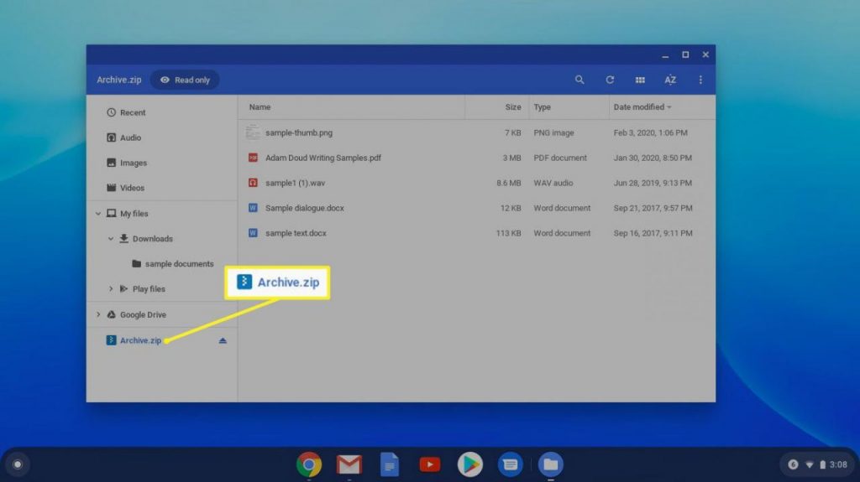Launch Gmail from the shelf
Screen dimensions: 860x482
click(x=349, y=464)
